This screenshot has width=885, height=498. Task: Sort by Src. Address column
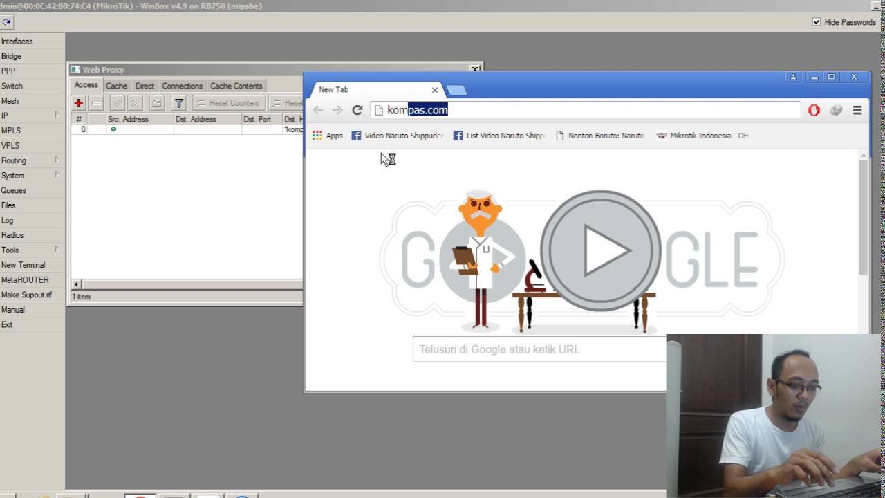tap(140, 120)
